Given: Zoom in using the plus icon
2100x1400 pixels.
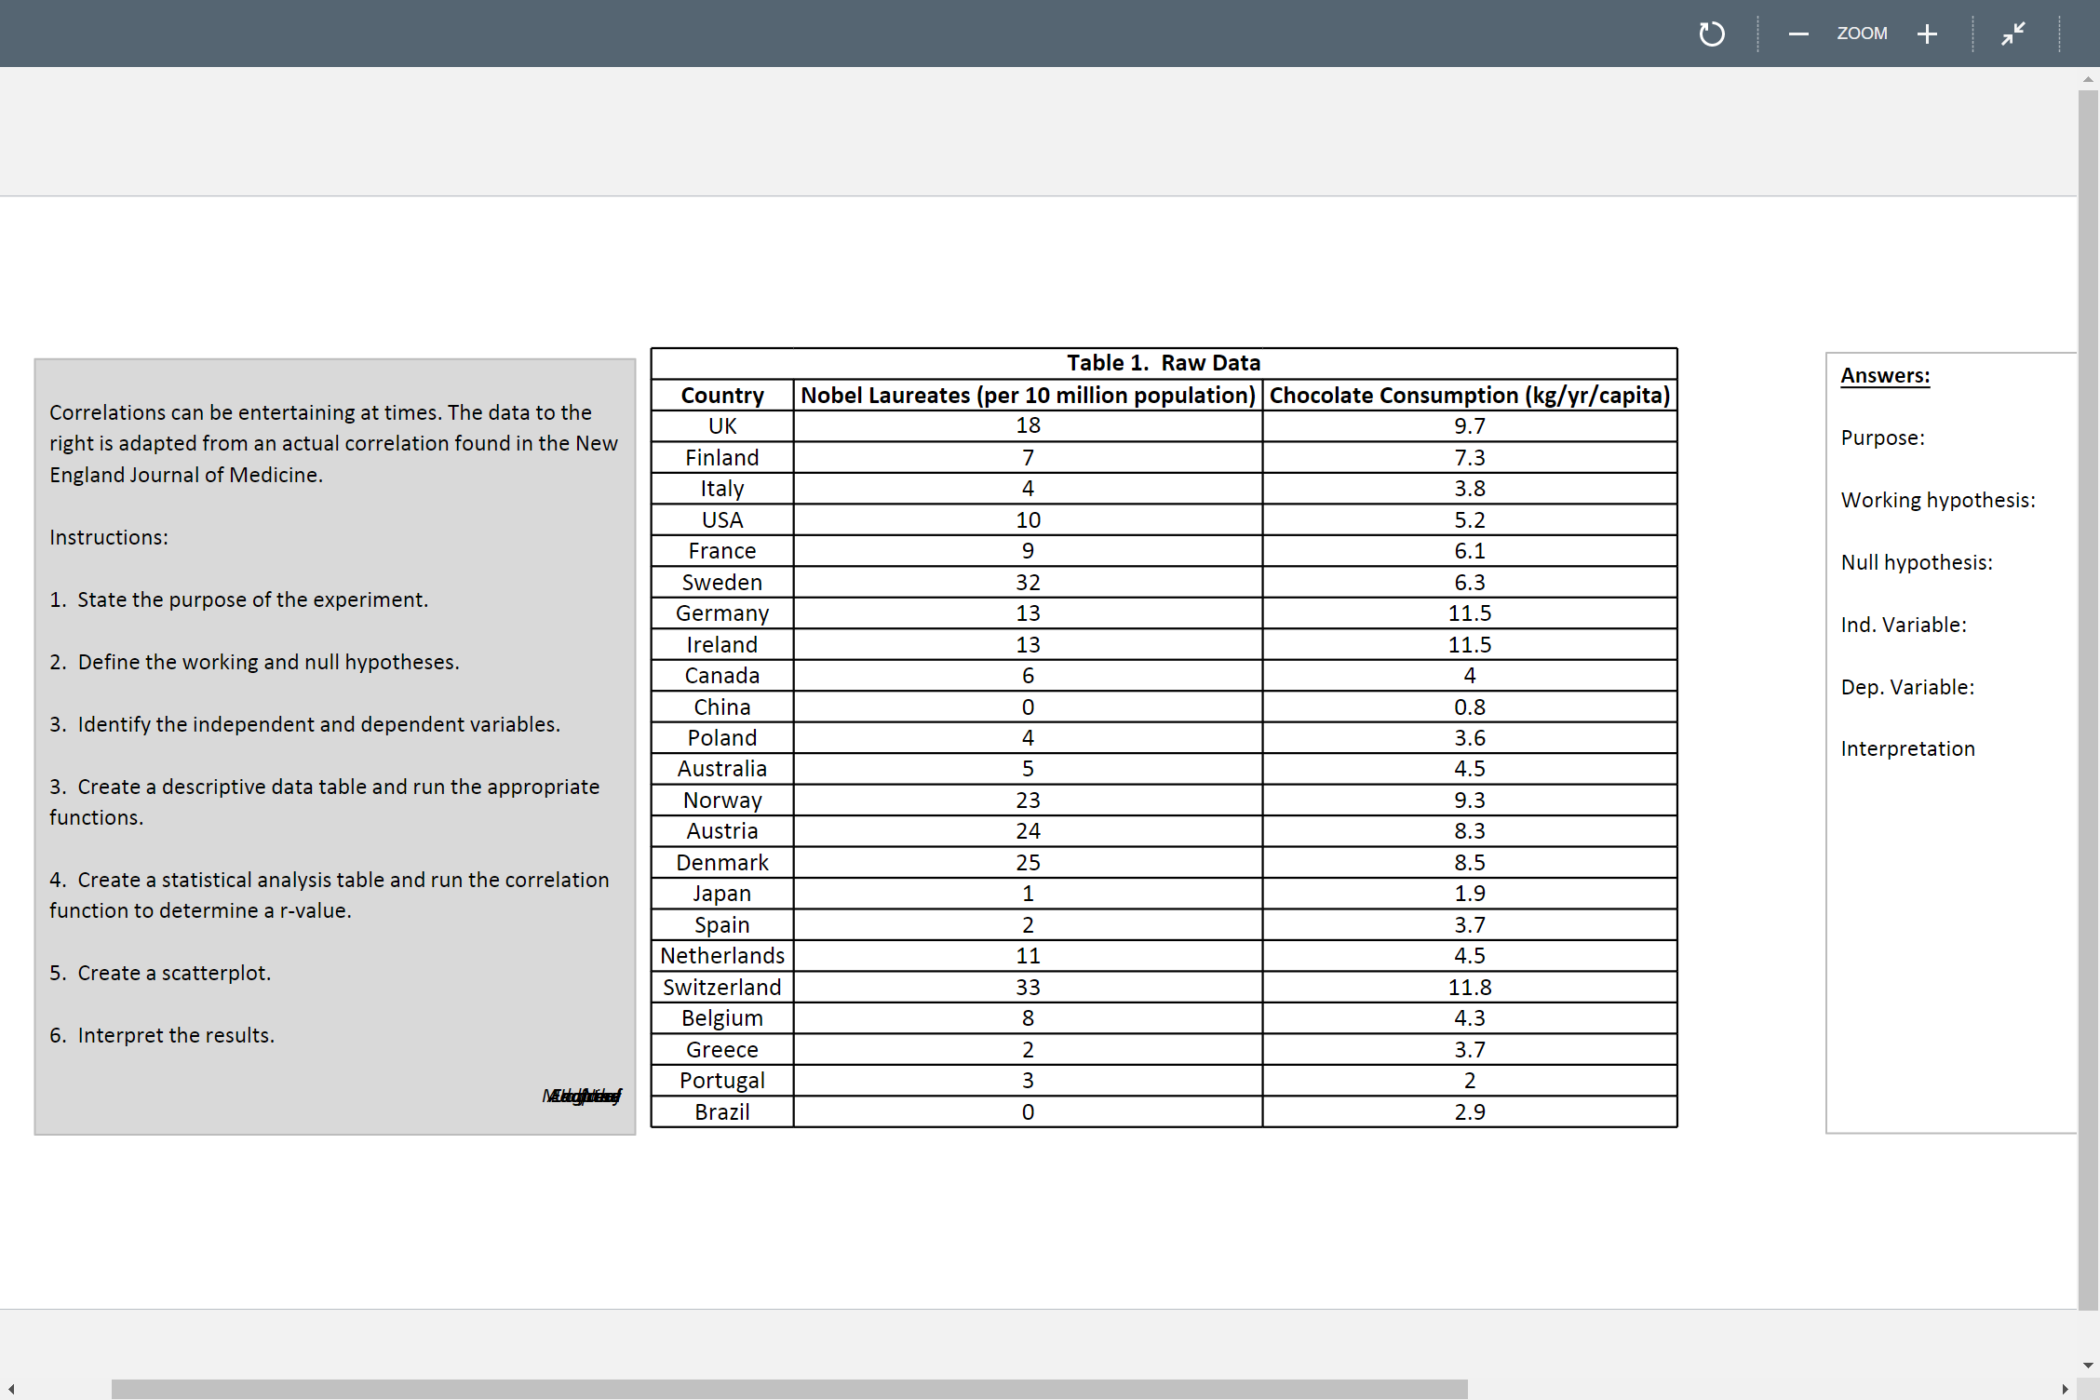Looking at the screenshot, I should [x=1927, y=34].
